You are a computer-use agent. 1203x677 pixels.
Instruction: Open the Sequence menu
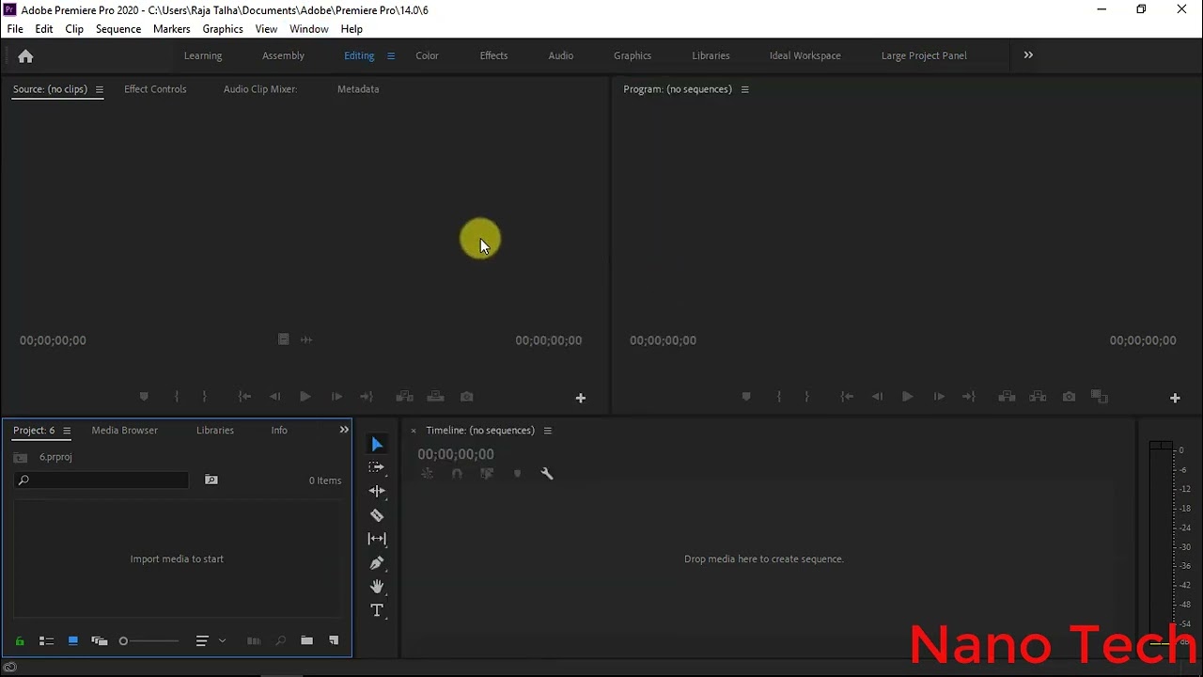click(x=118, y=29)
